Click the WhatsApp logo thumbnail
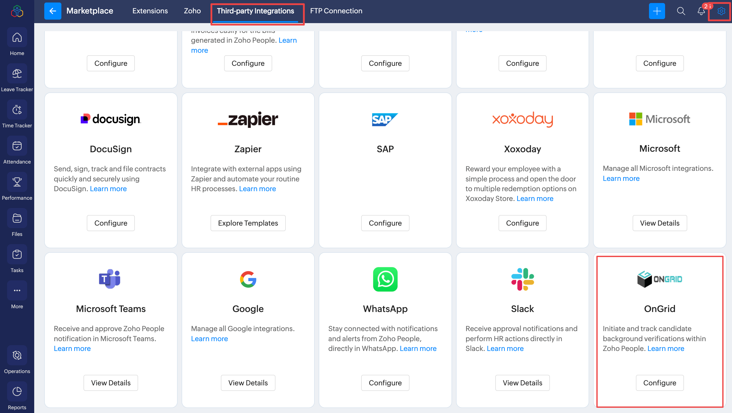This screenshot has width=732, height=413. (385, 279)
